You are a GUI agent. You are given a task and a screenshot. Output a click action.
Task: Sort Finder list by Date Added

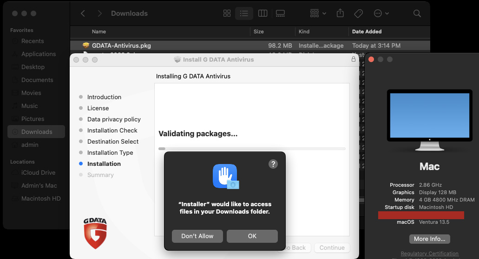(x=367, y=32)
